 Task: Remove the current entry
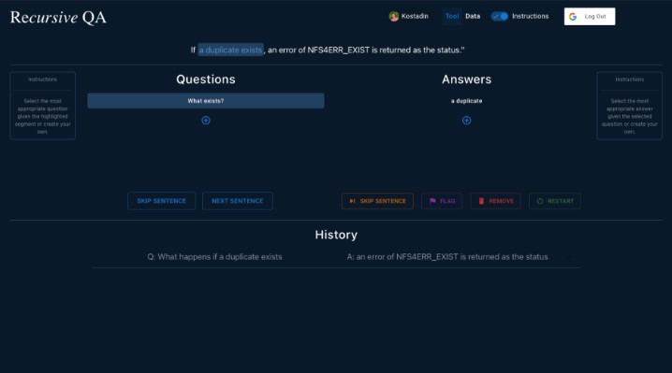[495, 201]
